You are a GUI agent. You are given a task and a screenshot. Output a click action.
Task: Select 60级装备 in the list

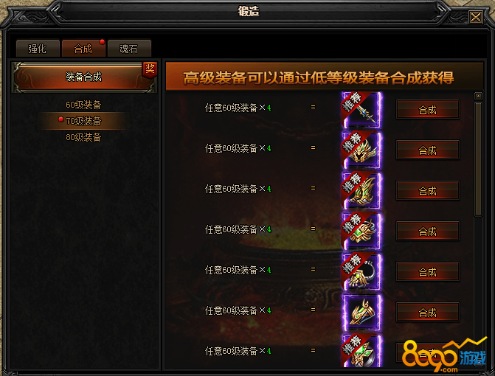click(83, 105)
